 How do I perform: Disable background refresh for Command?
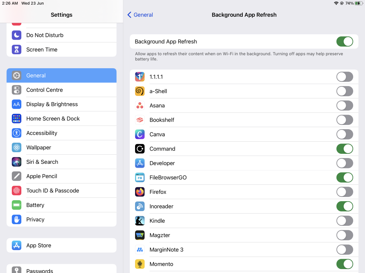point(345,149)
